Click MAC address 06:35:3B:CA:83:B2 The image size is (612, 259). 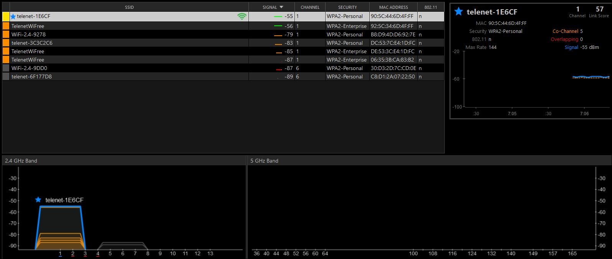coord(392,60)
